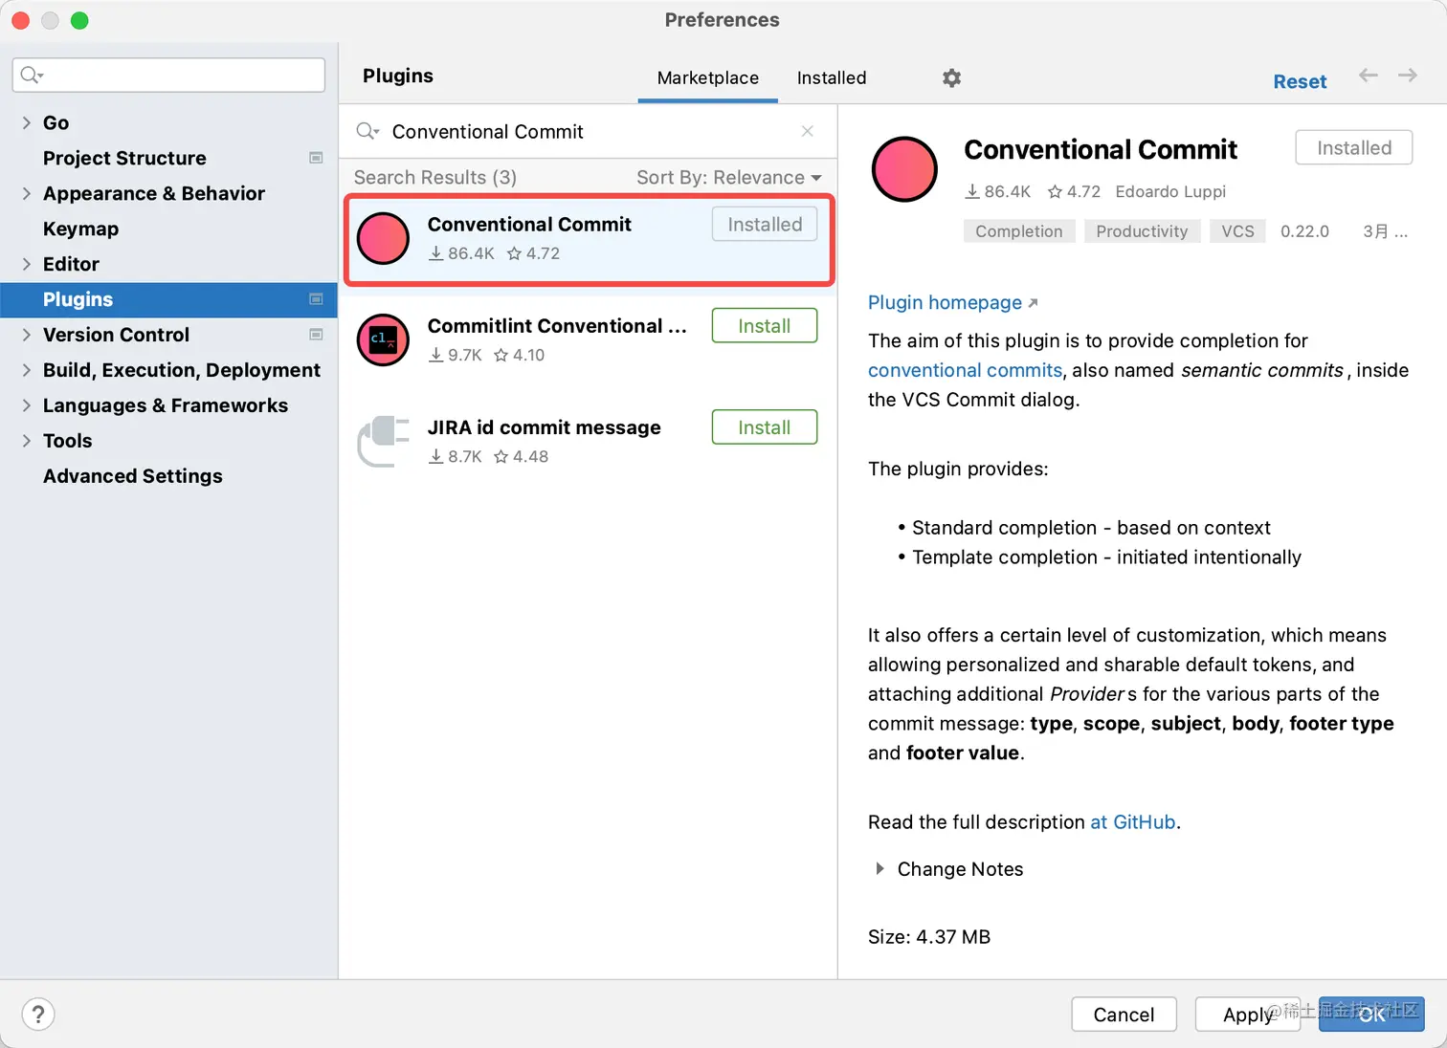
Task: Install the Commitlint Conventional plugin
Action: (764, 326)
